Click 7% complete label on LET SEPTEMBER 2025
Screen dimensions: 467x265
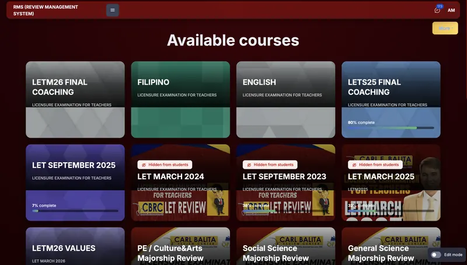[x=44, y=205]
